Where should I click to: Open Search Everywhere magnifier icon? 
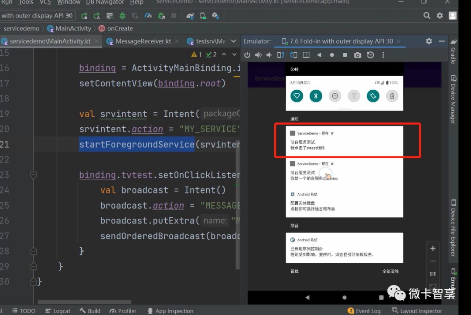pyautogui.click(x=427, y=16)
